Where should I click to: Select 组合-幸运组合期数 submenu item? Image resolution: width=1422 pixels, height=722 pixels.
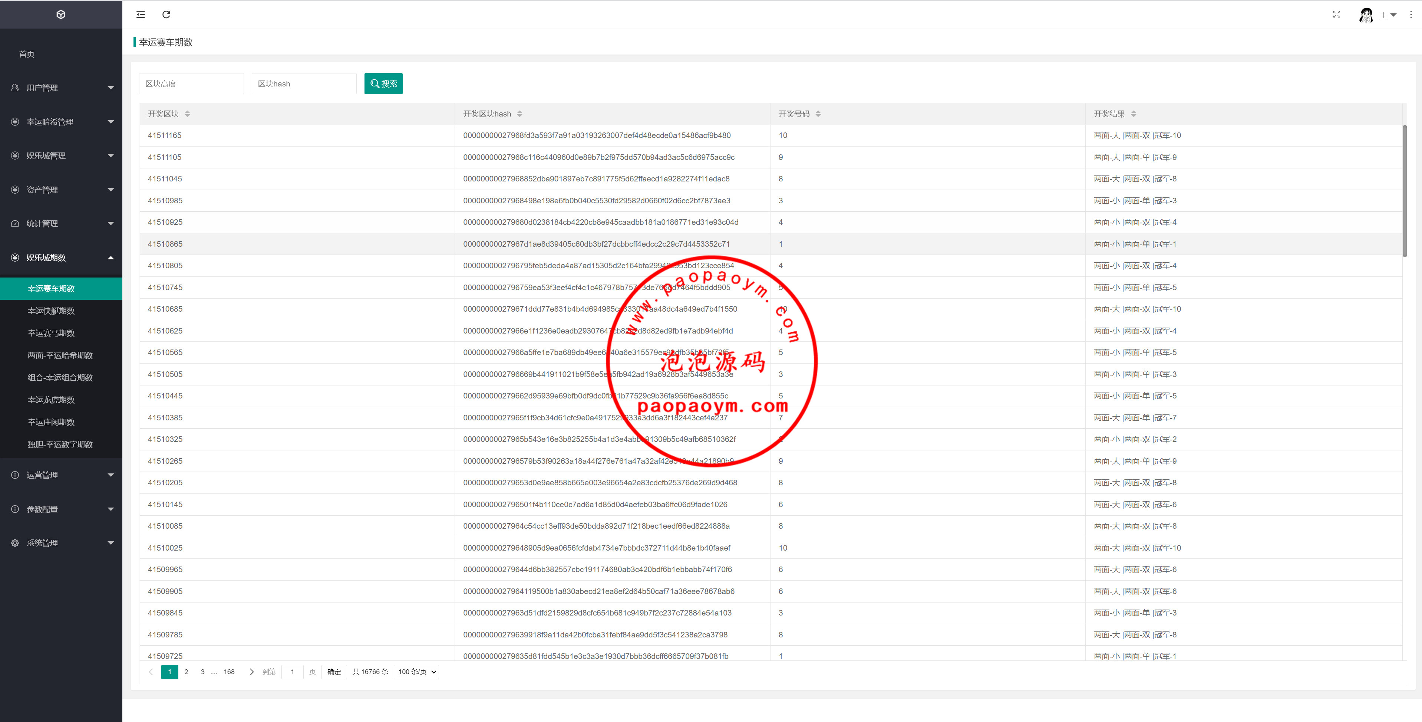pyautogui.click(x=61, y=377)
